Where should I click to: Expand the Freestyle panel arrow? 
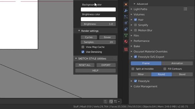tap(131, 81)
